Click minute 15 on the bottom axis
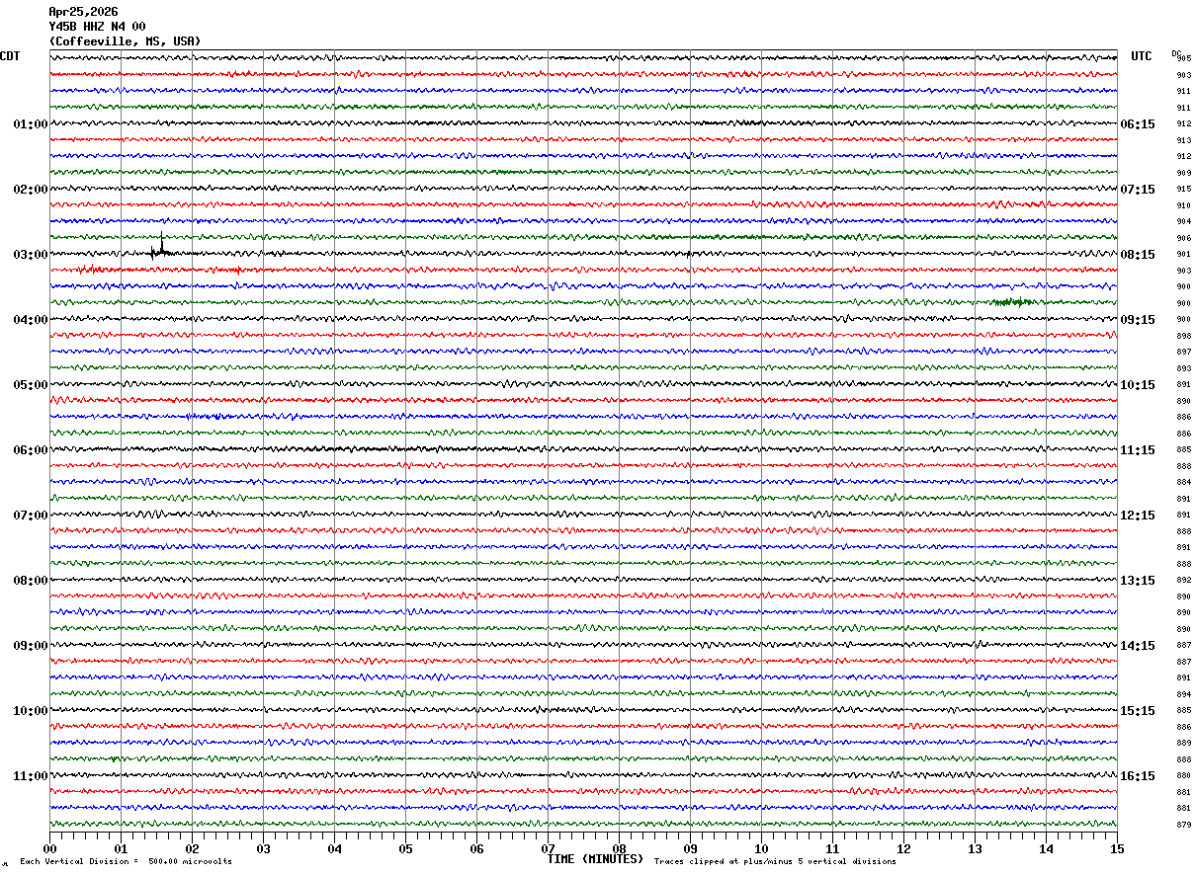Image resolution: width=1196 pixels, height=875 pixels. tap(1116, 848)
